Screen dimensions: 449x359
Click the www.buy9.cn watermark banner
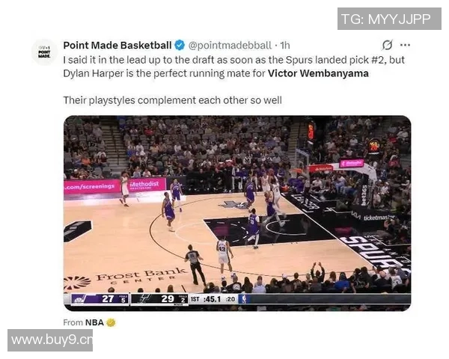coord(50,340)
